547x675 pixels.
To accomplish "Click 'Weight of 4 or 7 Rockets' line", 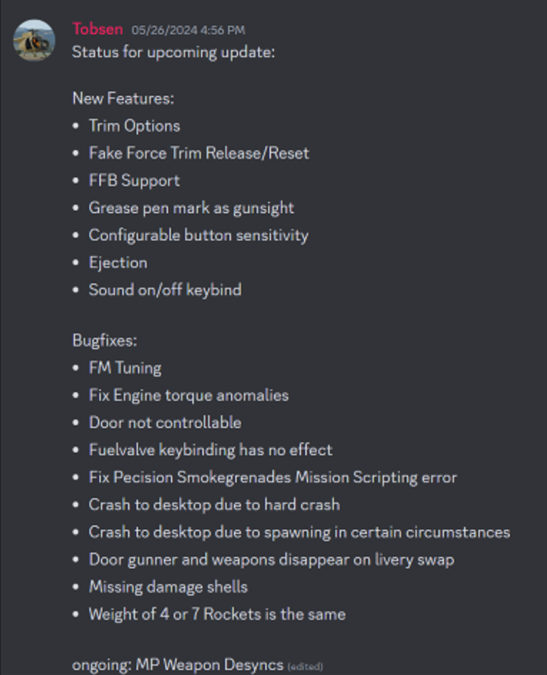I will tap(217, 614).
